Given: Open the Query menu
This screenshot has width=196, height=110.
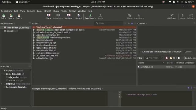Looking at the screenshot, I should [x=56, y=11].
